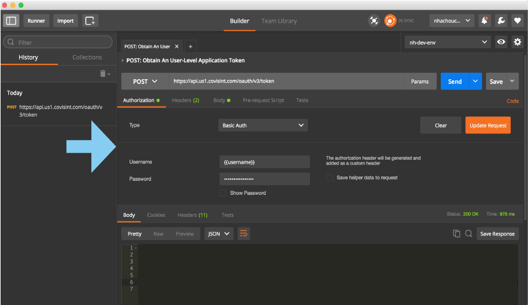Click the heart icon in header
Screen dimensions: 528x305
(x=517, y=21)
